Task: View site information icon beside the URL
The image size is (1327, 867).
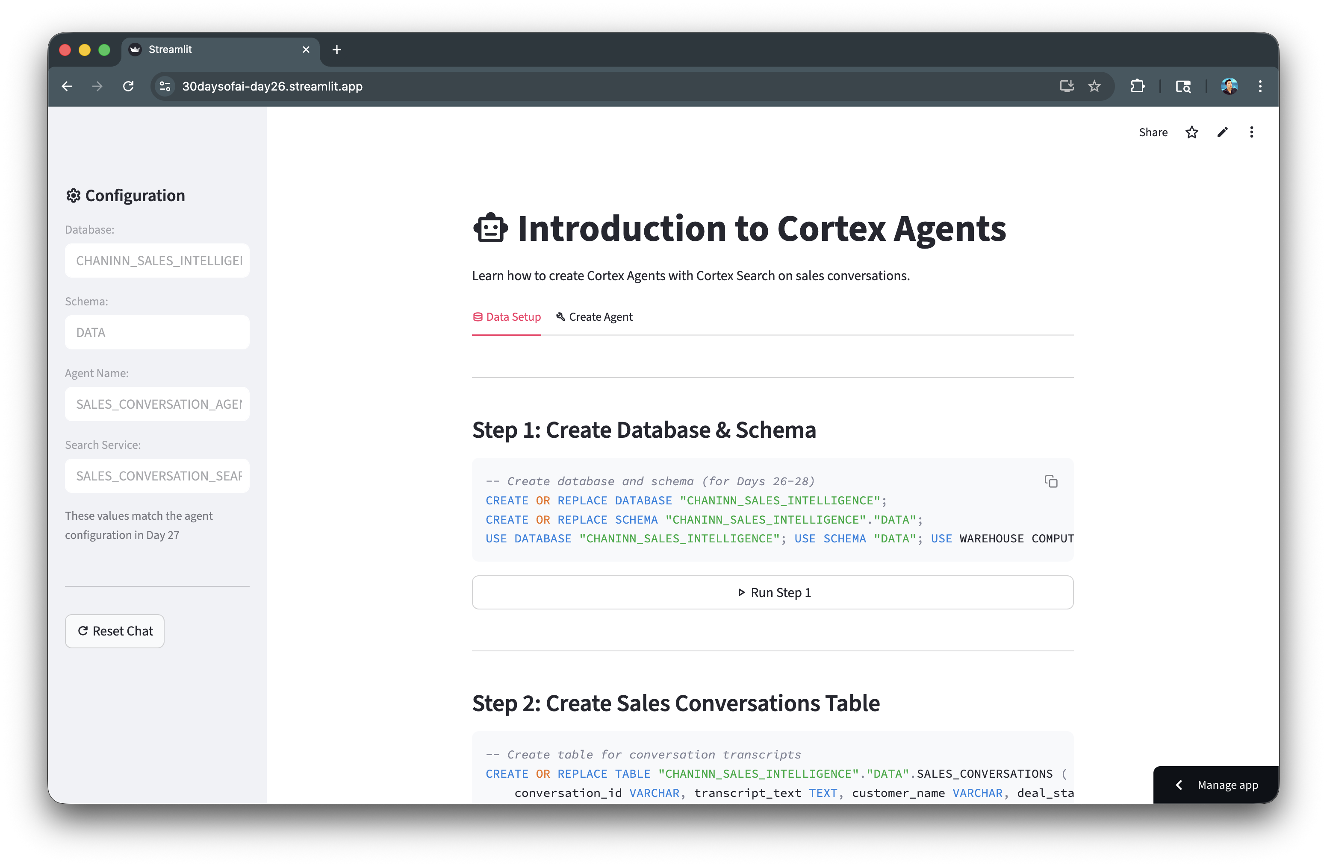Action: point(165,86)
